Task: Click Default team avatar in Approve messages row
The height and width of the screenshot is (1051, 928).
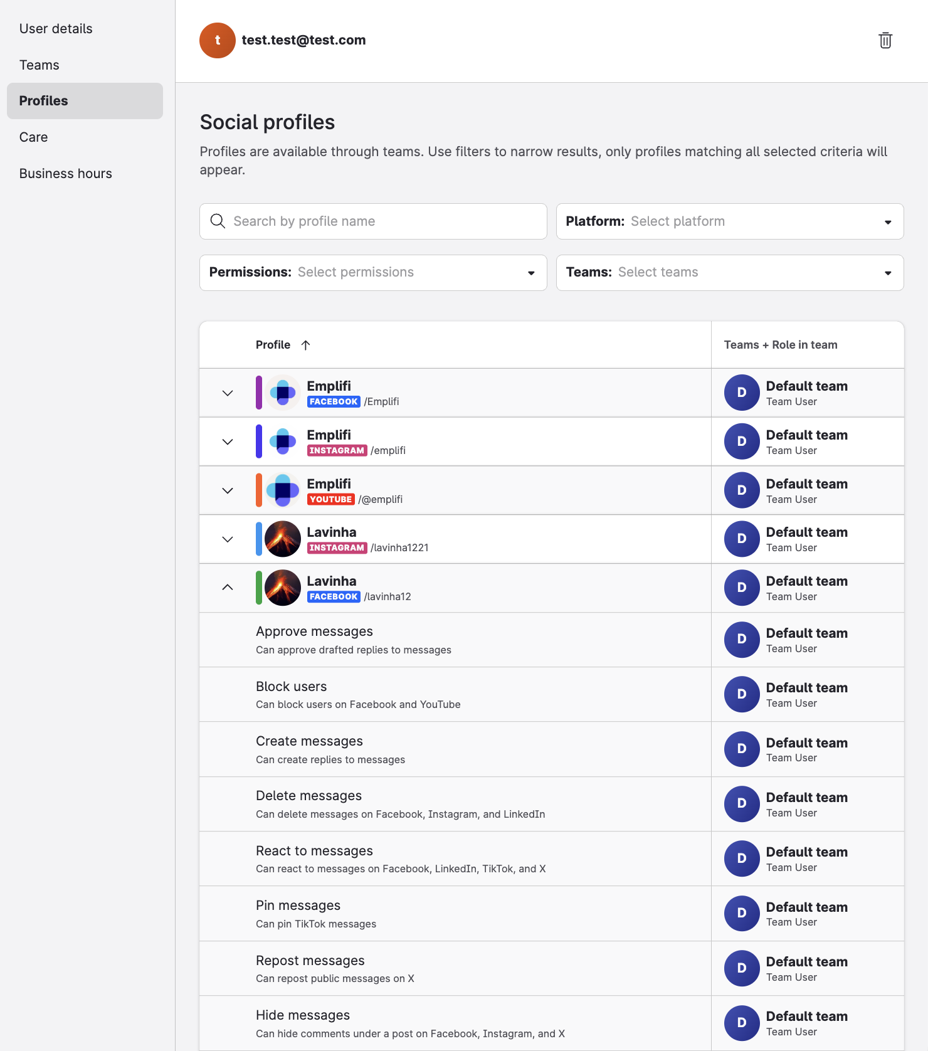Action: [x=742, y=640]
